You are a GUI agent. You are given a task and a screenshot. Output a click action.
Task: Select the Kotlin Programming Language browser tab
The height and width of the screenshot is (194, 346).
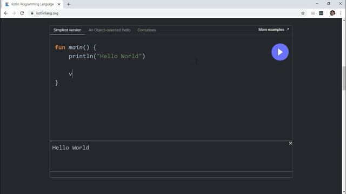pyautogui.click(x=32, y=4)
